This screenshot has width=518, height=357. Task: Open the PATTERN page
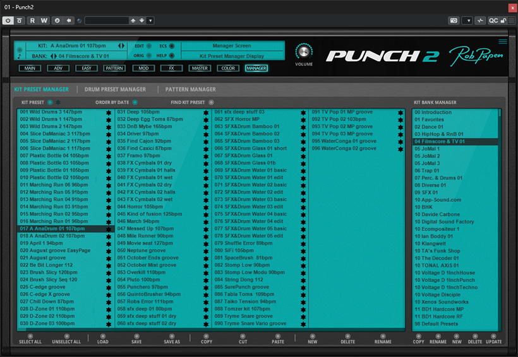pyautogui.click(x=114, y=68)
